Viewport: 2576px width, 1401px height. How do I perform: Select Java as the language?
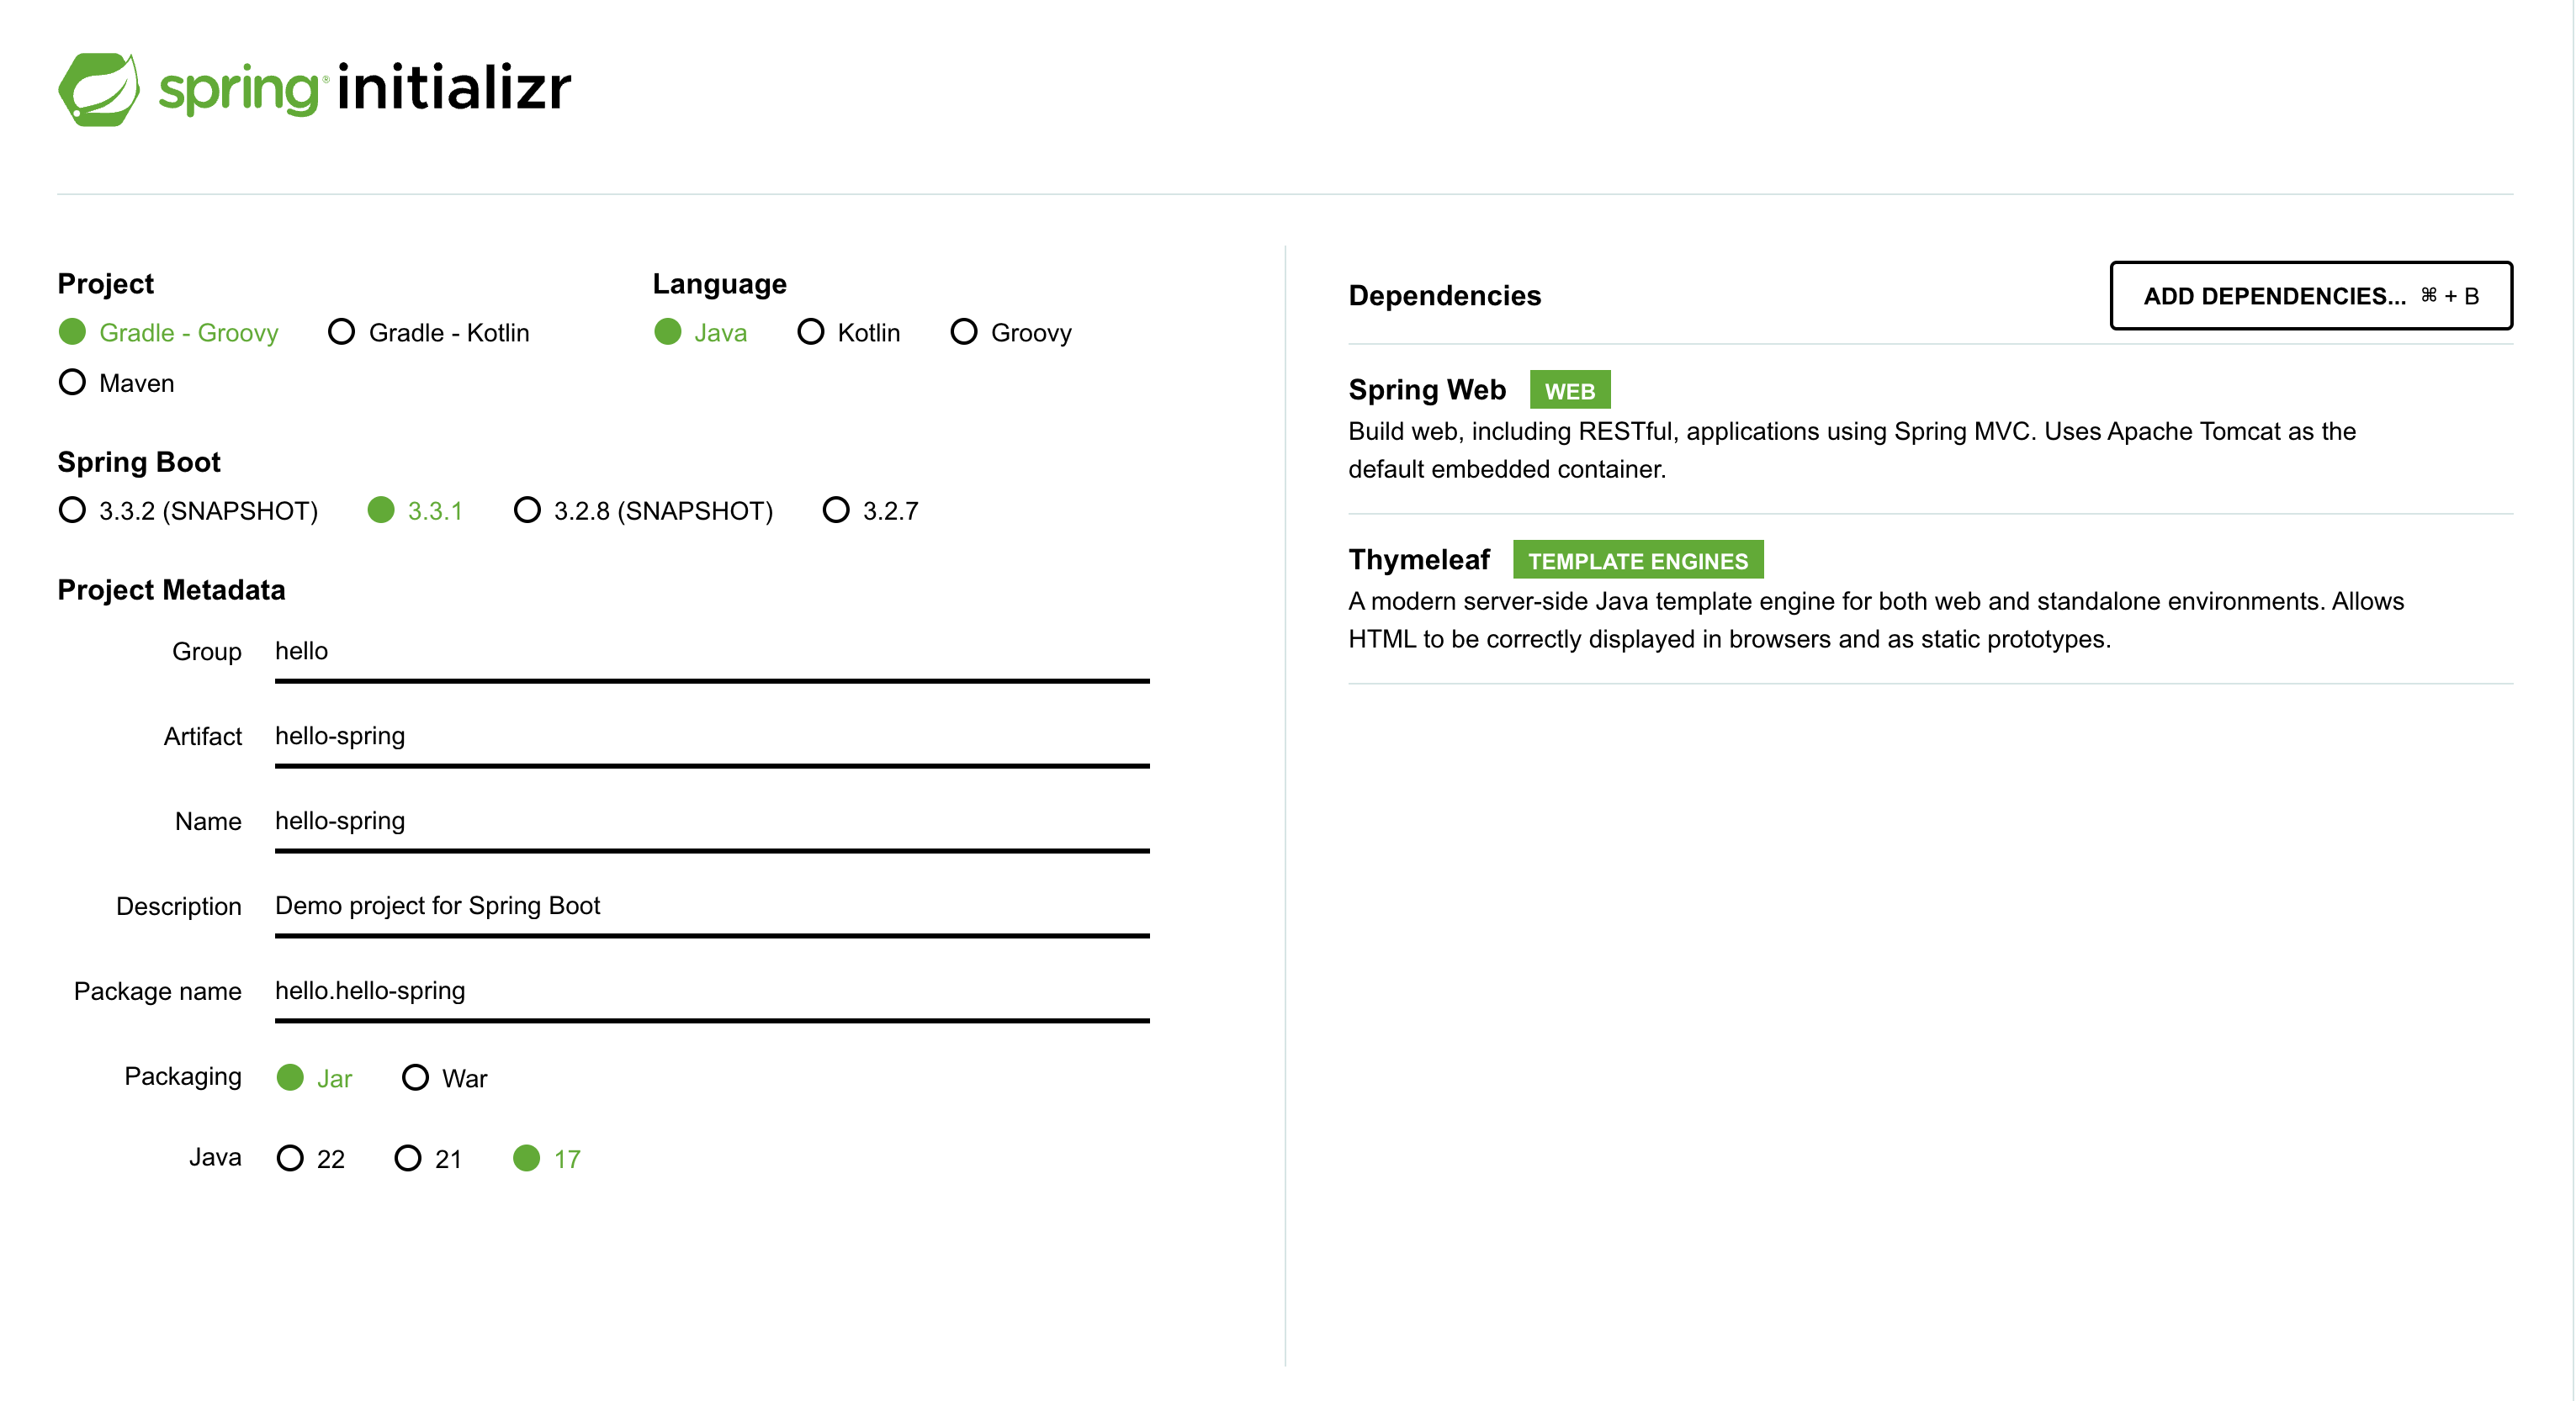[700, 332]
